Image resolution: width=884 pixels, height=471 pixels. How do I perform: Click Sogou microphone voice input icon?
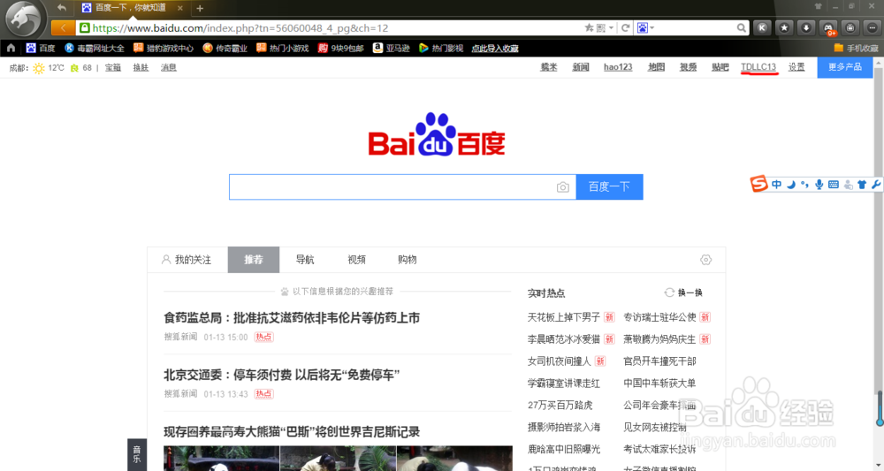819,184
